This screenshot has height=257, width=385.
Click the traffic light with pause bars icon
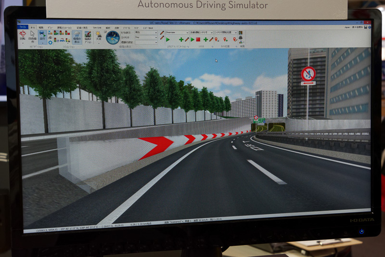point(62,33)
